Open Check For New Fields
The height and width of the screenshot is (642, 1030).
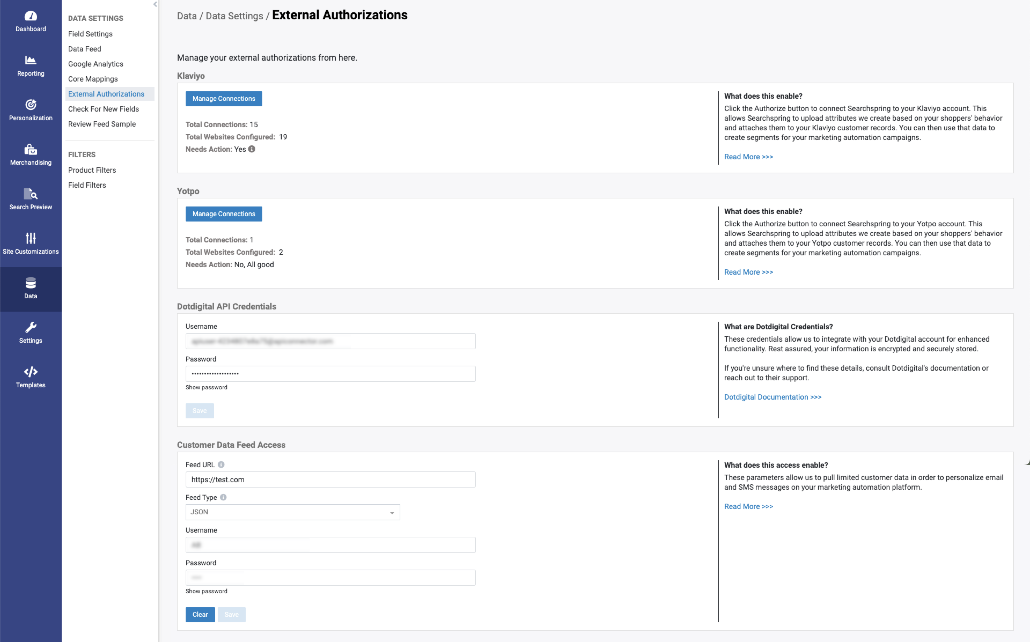point(103,109)
